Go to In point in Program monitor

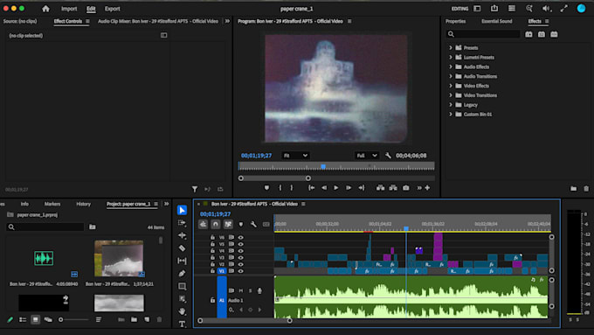pos(311,188)
